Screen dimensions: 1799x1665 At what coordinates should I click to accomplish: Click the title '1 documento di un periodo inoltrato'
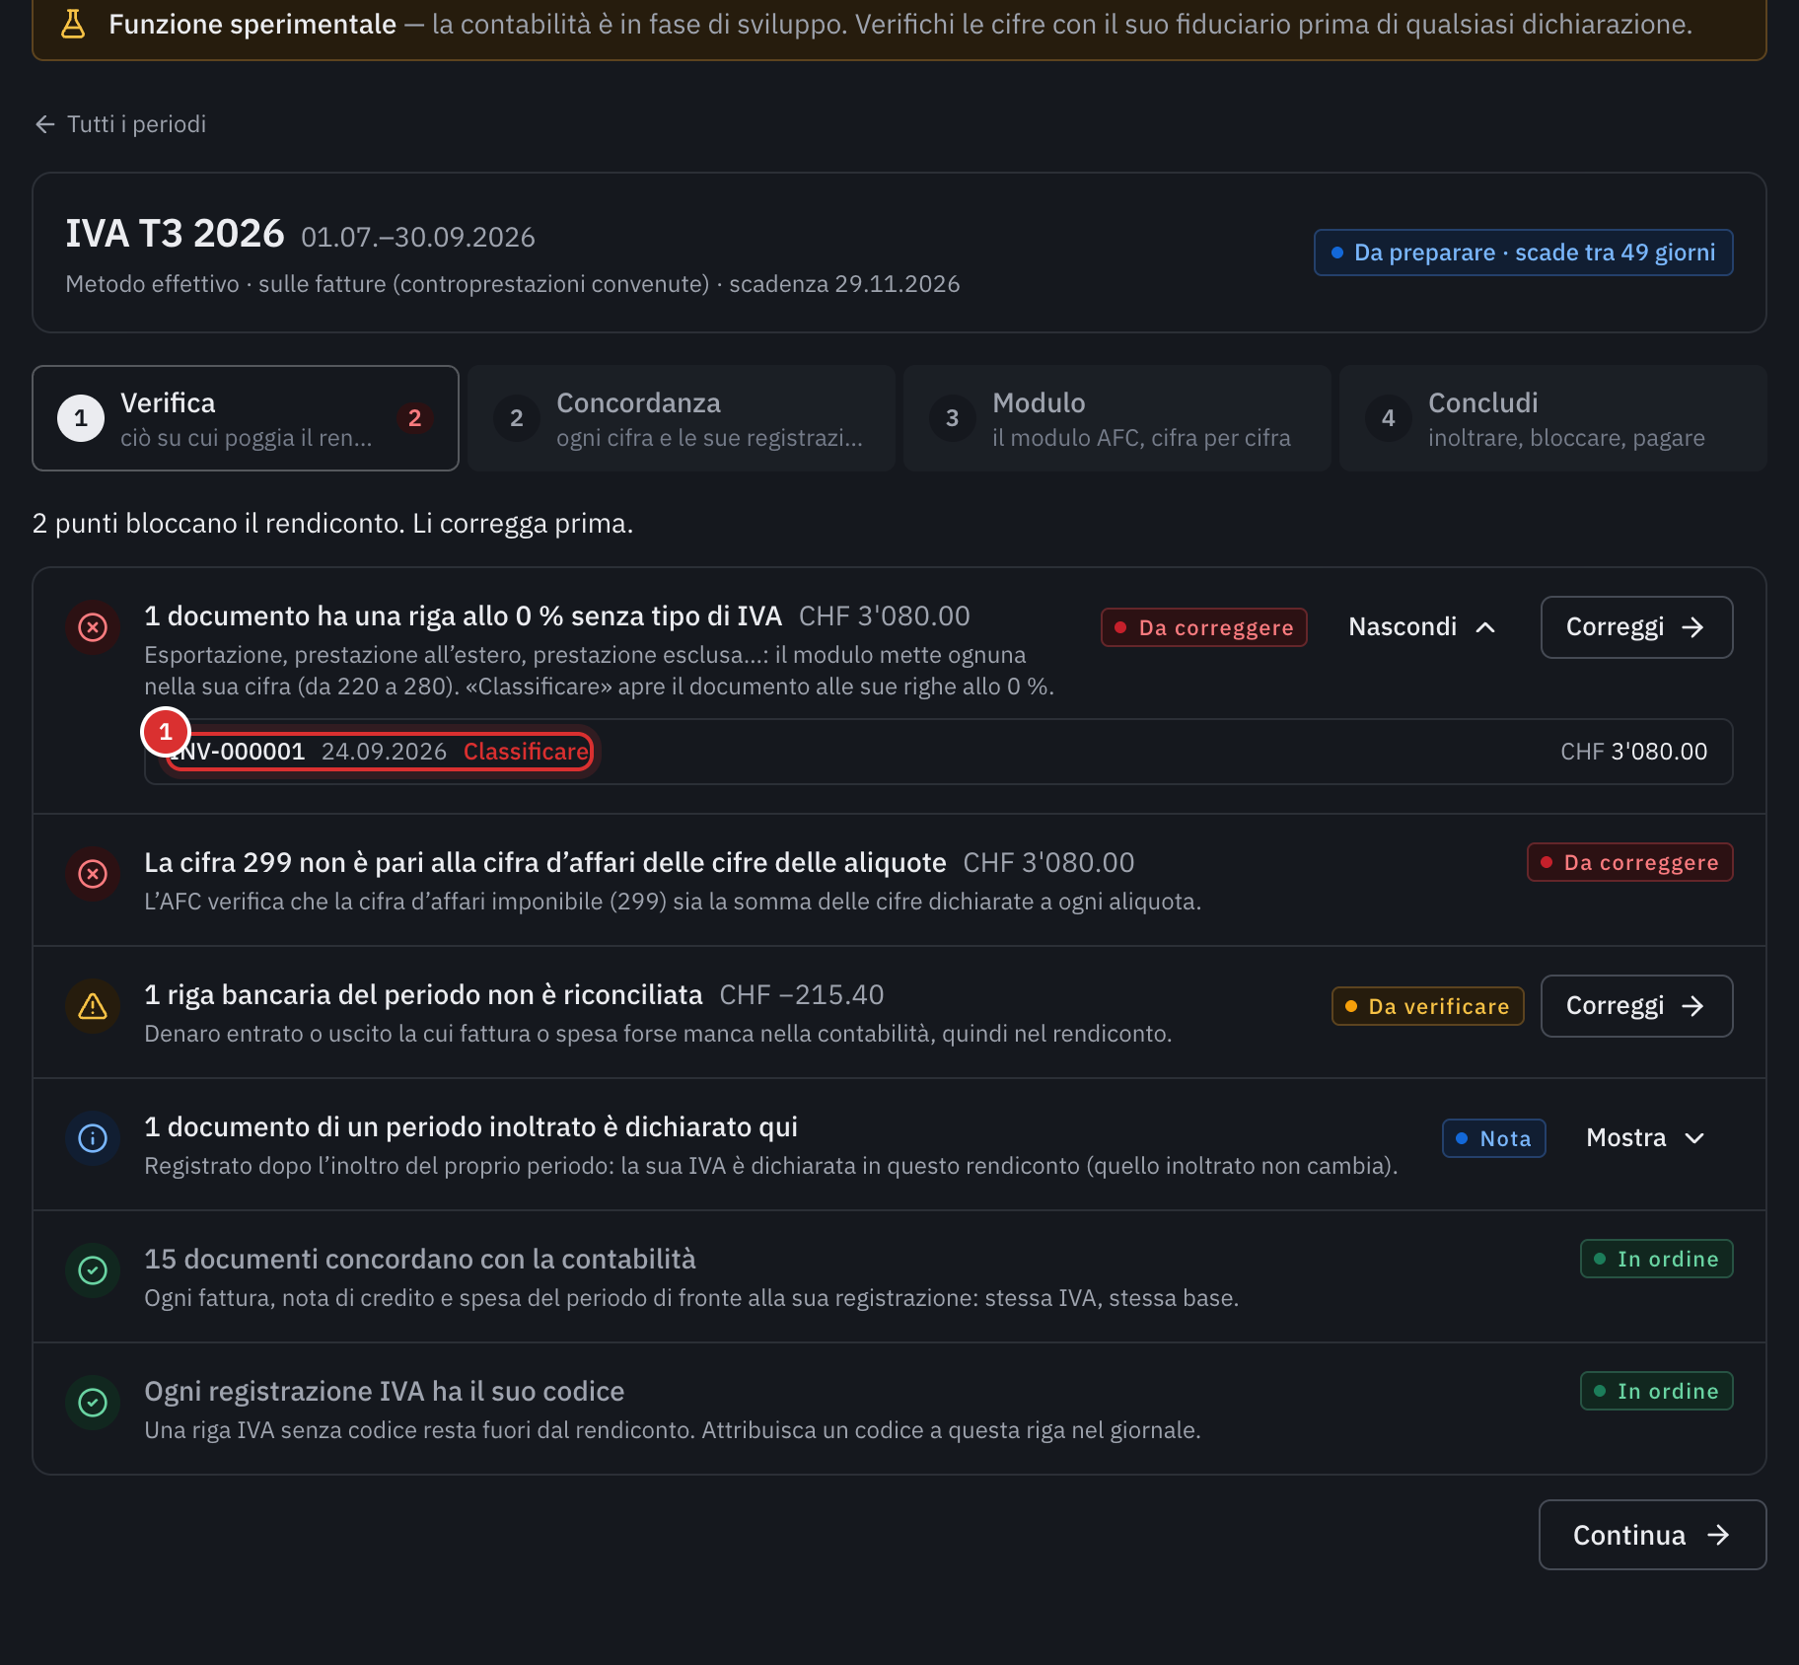(471, 1126)
